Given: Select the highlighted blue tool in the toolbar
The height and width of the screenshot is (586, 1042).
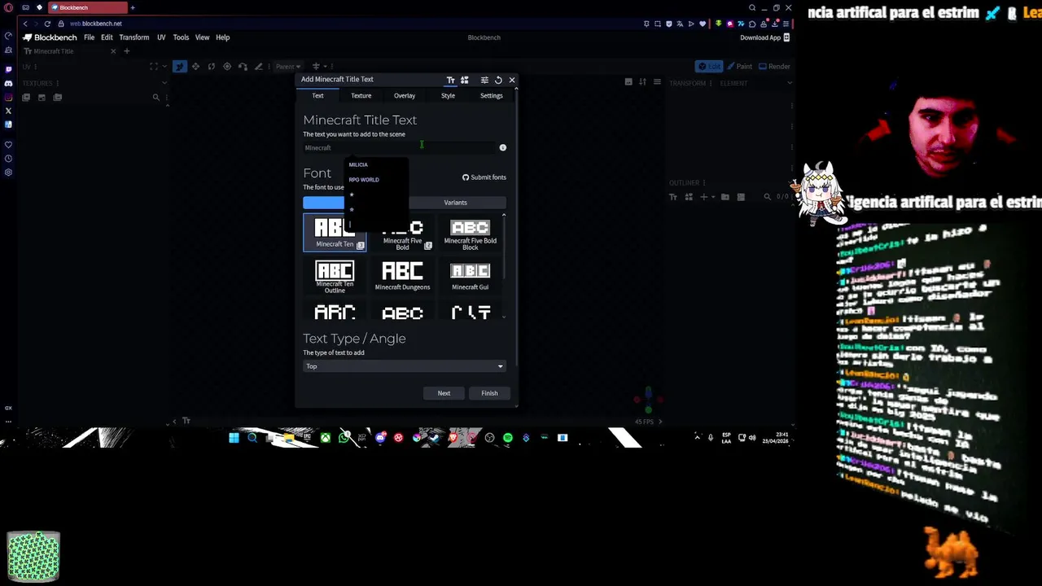Looking at the screenshot, I should coord(180,67).
